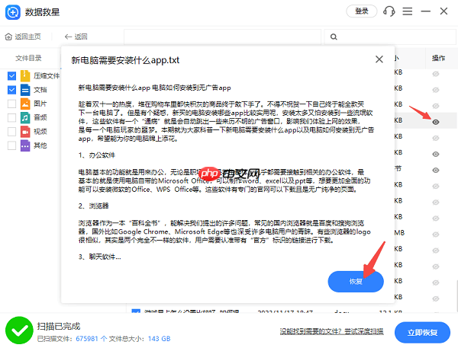Screen dimensions: 458x348
Task: Click the dark eye icon in highlighted row
Action: [x=436, y=122]
